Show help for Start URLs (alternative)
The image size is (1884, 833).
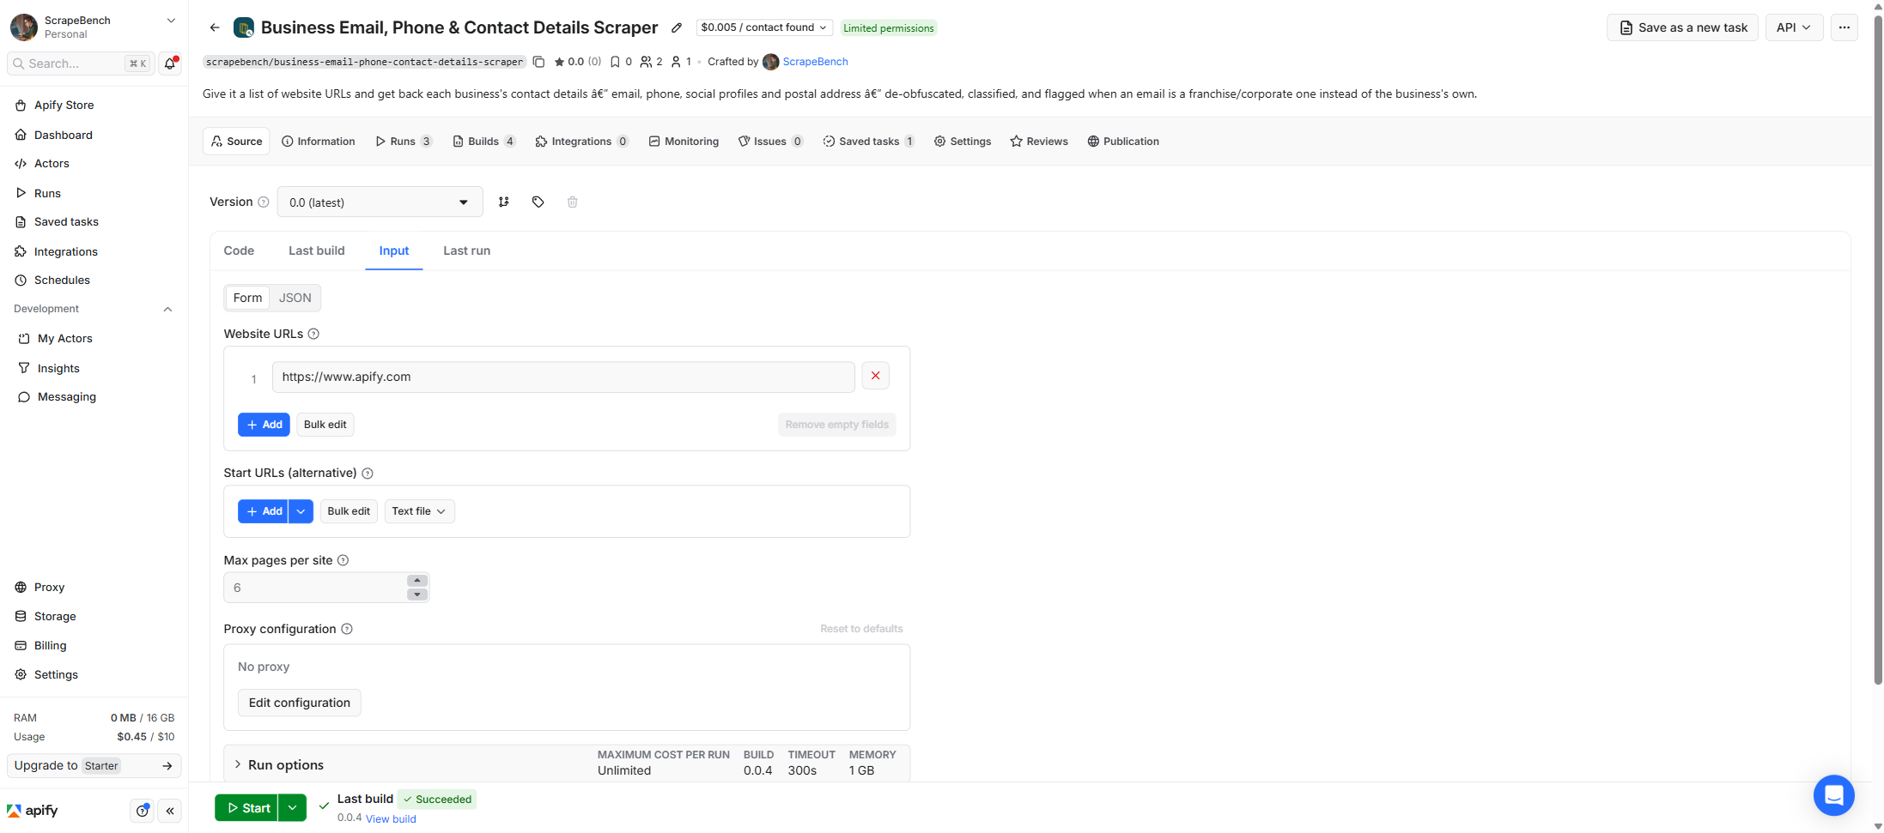click(x=368, y=474)
